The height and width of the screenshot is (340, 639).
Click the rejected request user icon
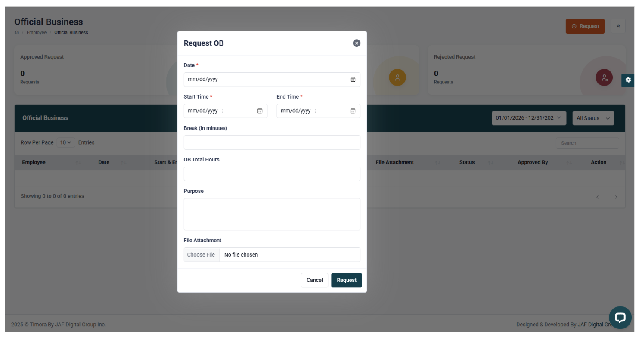[604, 77]
